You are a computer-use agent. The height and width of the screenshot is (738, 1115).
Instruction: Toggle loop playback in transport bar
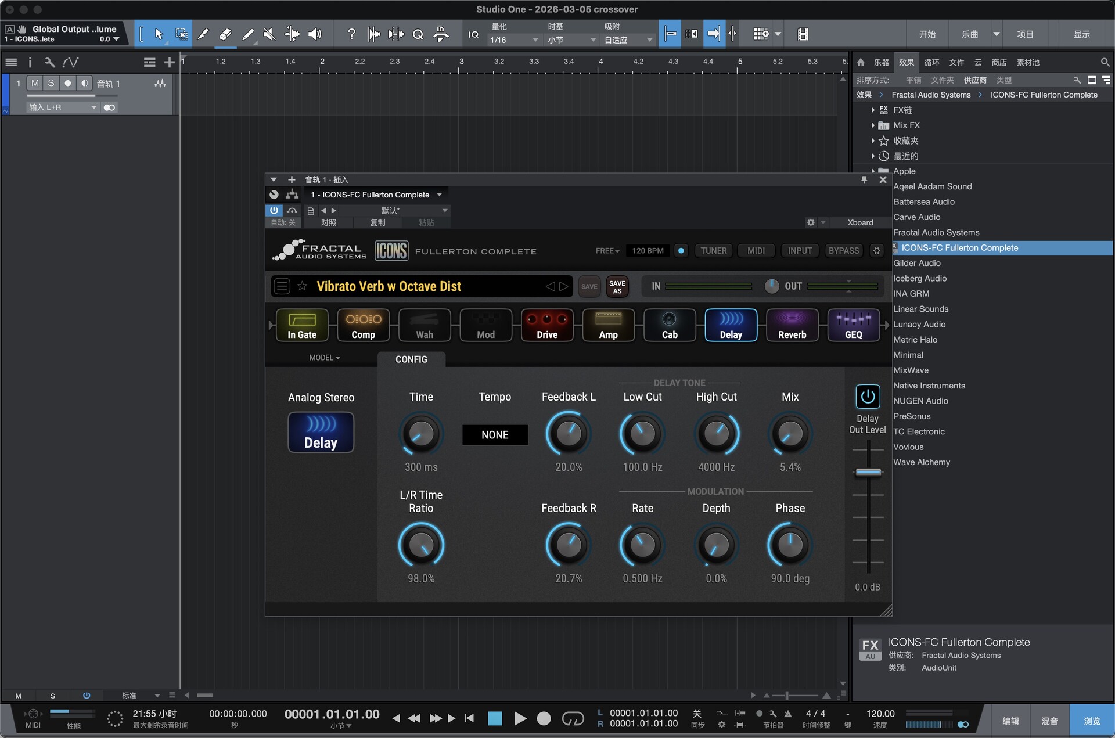coord(573,719)
